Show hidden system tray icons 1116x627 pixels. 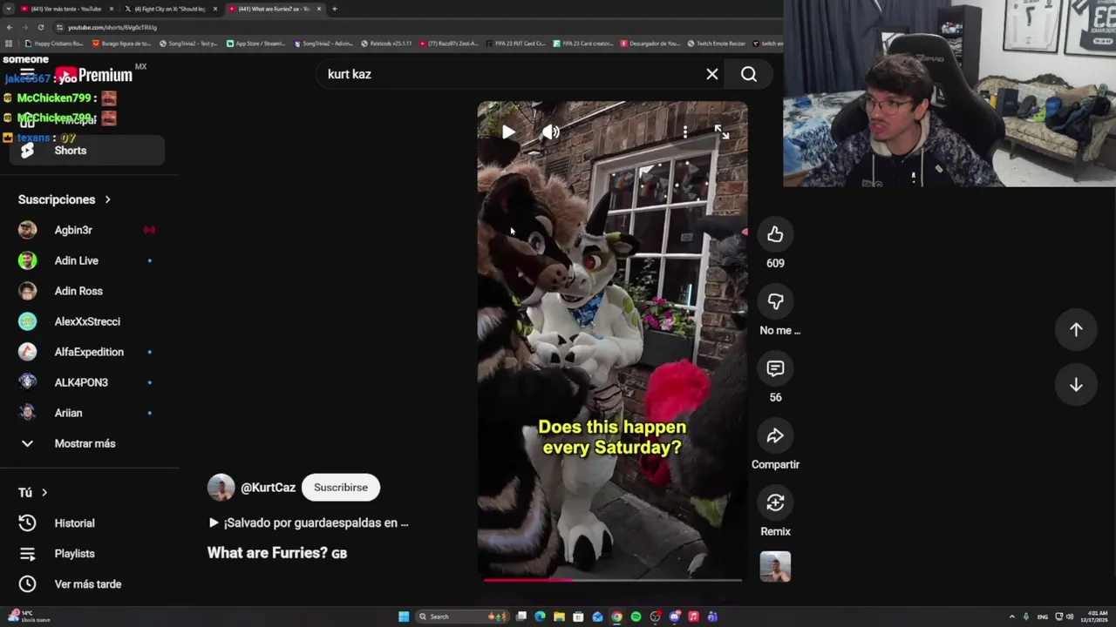click(1011, 617)
